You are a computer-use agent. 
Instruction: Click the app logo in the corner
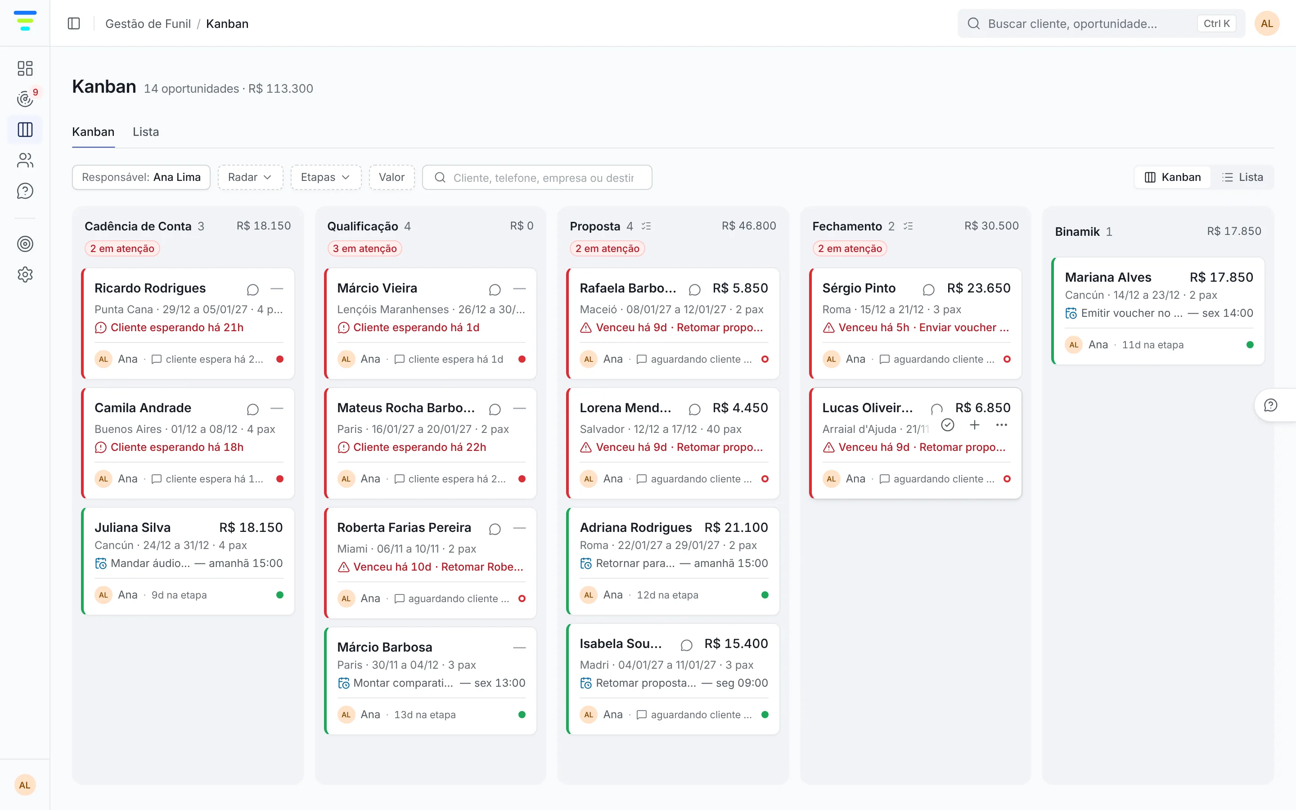[25, 20]
